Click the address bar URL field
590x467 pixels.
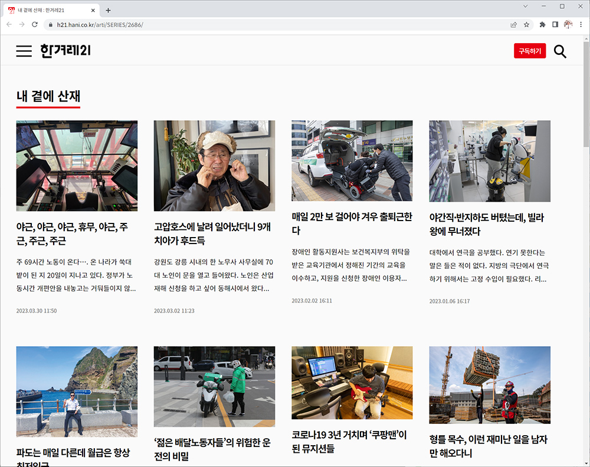[x=265, y=25]
